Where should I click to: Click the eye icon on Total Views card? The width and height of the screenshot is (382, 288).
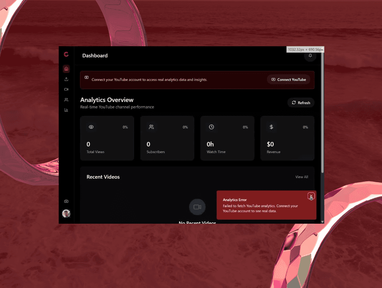(x=91, y=127)
